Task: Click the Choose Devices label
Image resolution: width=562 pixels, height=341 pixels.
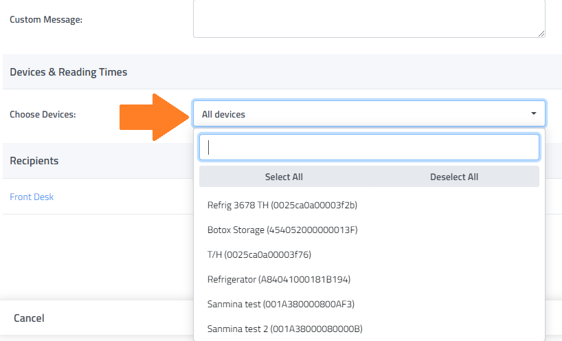Action: click(x=43, y=114)
